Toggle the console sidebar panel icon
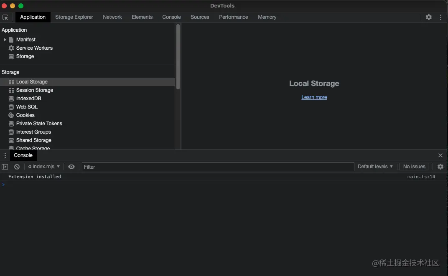This screenshot has height=276, width=448. 5,167
